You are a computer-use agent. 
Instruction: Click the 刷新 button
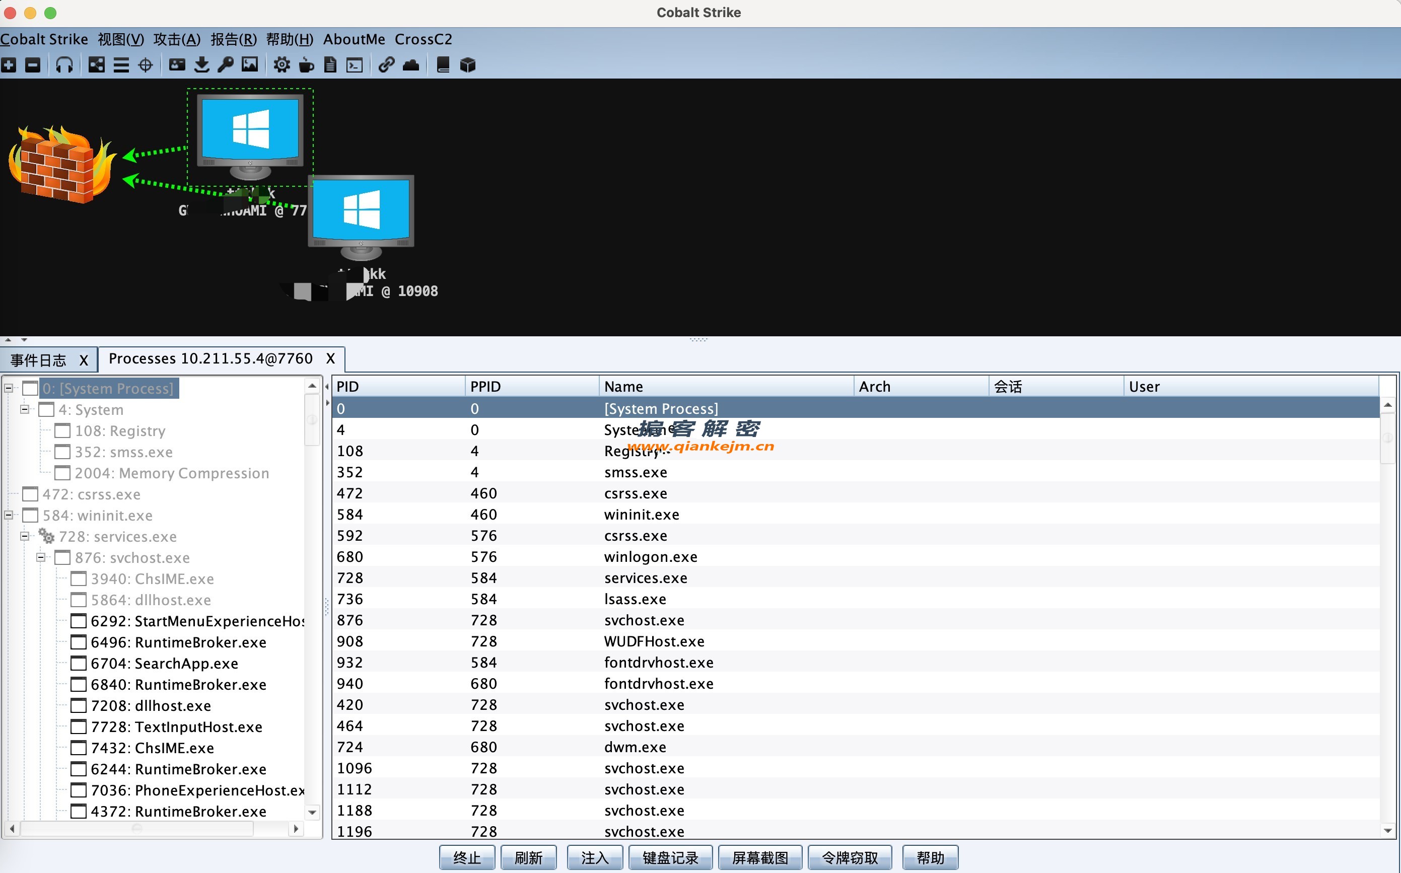528,857
